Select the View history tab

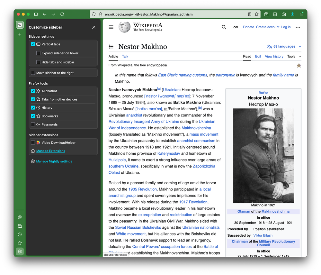click(274, 57)
